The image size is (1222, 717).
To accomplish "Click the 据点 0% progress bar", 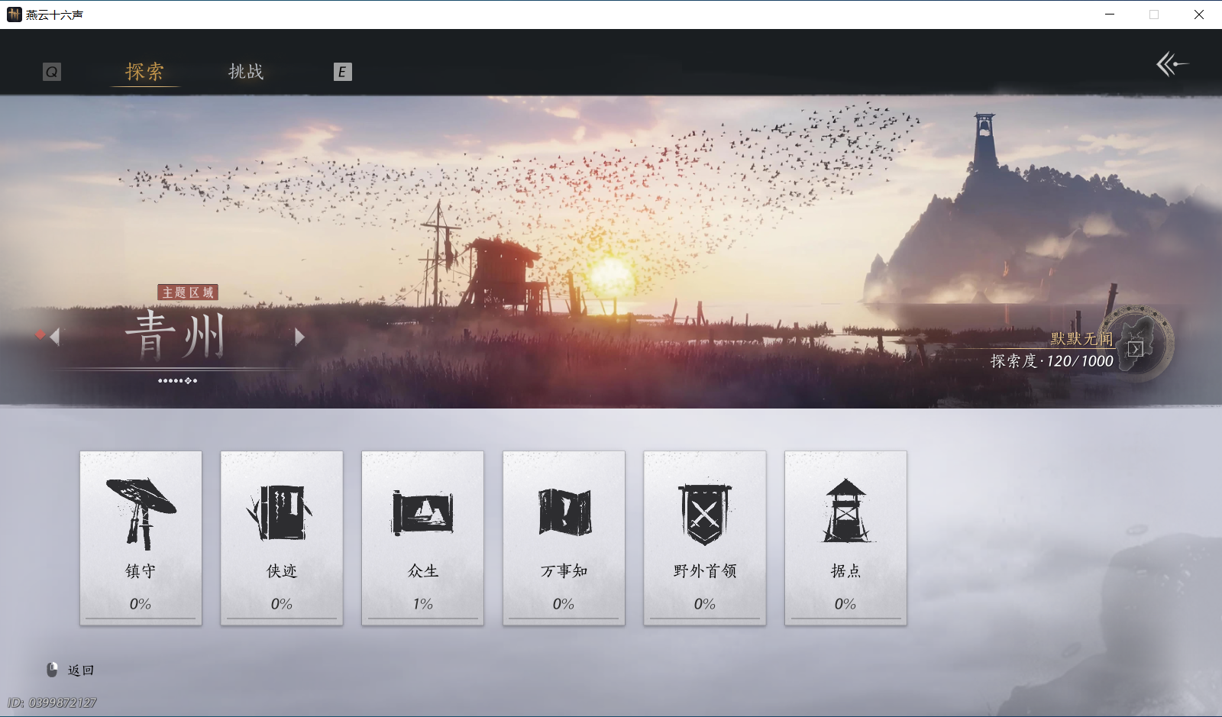I will 846,618.
